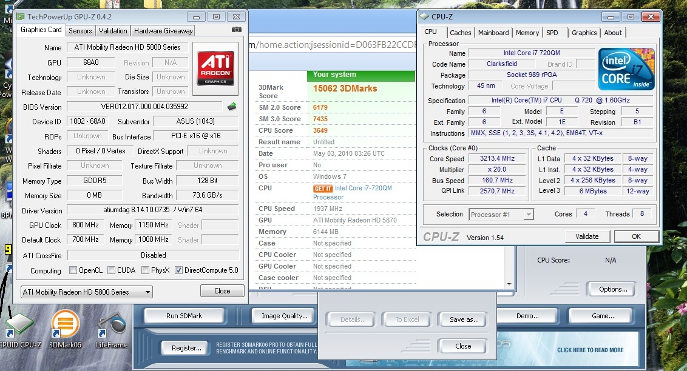
Task: Open the Processor #1 selection dropdown
Action: coord(501,215)
